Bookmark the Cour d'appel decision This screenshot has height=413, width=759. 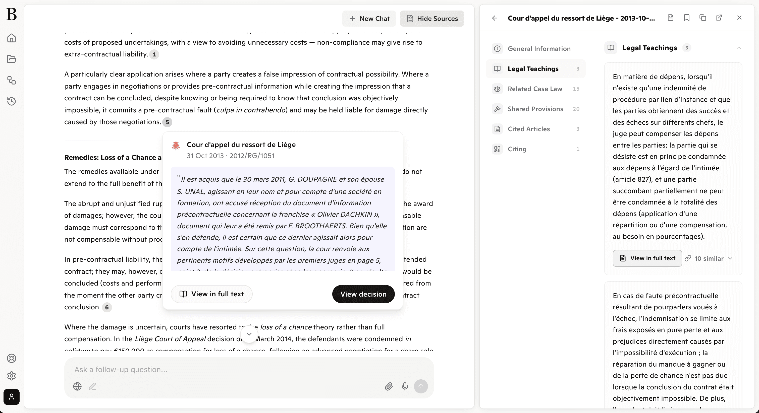coord(686,18)
